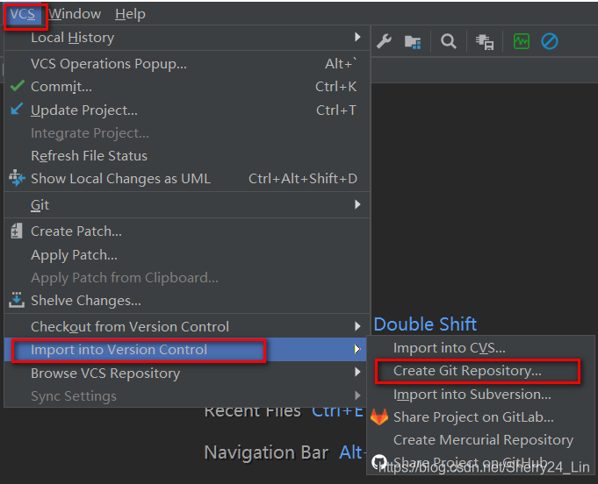Open the Help menu

coord(130,14)
